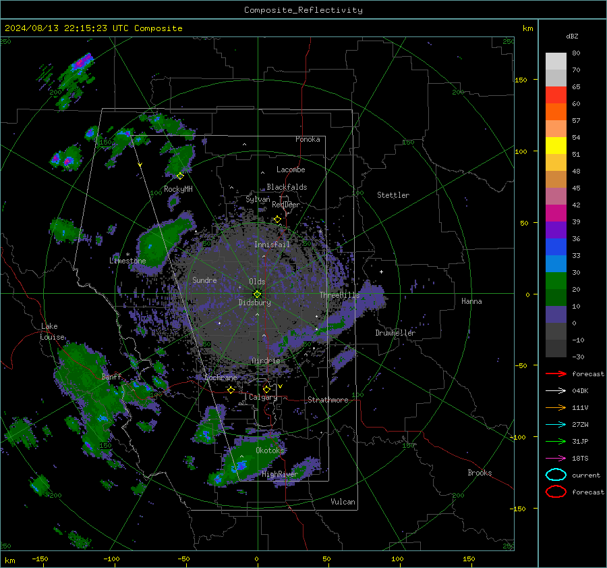This screenshot has width=607, height=568.
Task: Click the white plus marker west of Hanna
Action: coord(381,272)
